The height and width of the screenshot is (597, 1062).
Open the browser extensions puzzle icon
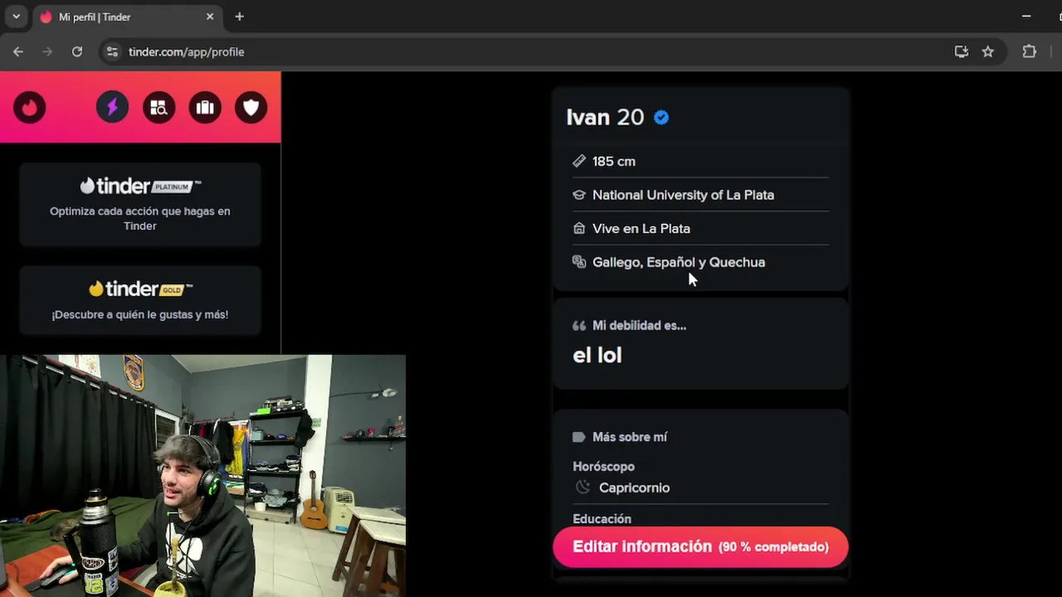(1030, 51)
